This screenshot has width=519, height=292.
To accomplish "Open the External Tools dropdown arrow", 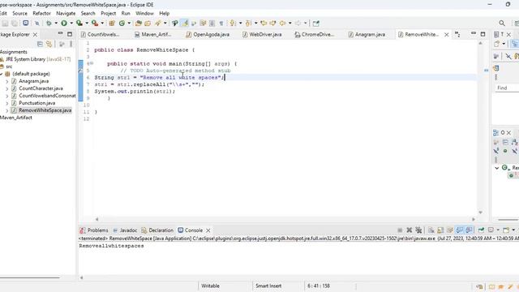I will coord(102,24).
